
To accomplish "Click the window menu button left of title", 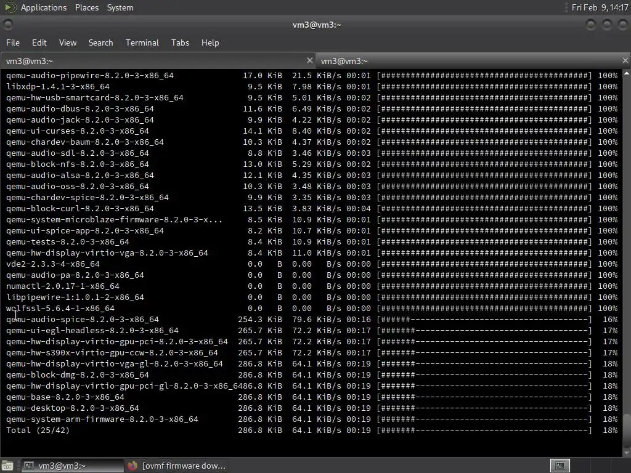I will pos(7,25).
